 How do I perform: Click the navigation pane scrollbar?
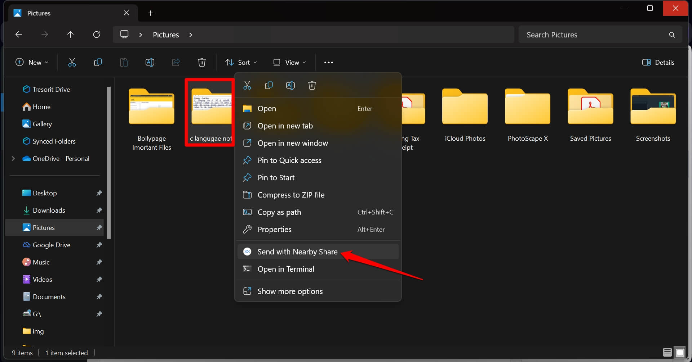pos(109,162)
